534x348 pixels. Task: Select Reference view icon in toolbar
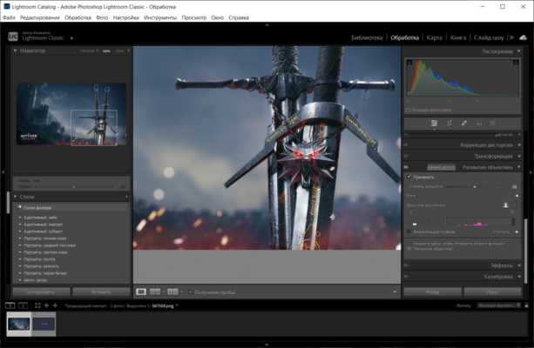(155, 291)
